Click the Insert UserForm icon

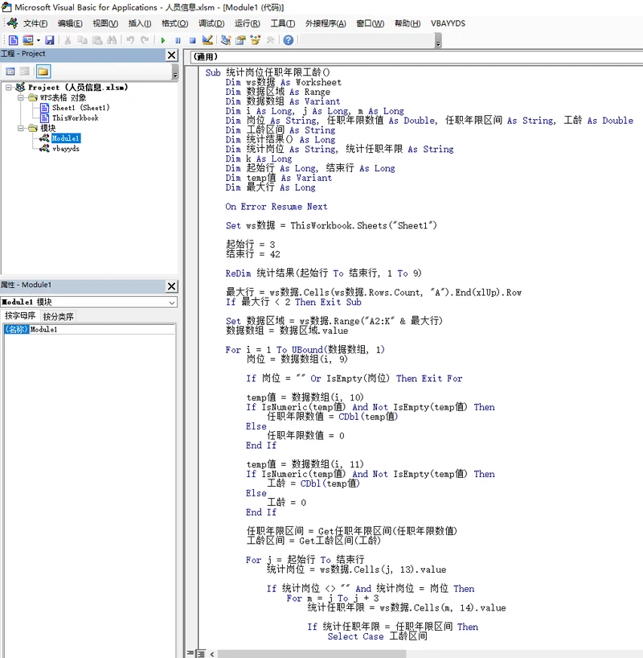click(x=27, y=40)
